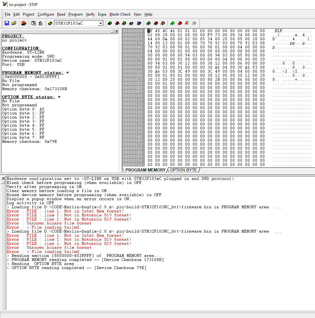This screenshot has width=315, height=318.
Task: Switch to the OPTION BYTE tab
Action: (x=183, y=170)
